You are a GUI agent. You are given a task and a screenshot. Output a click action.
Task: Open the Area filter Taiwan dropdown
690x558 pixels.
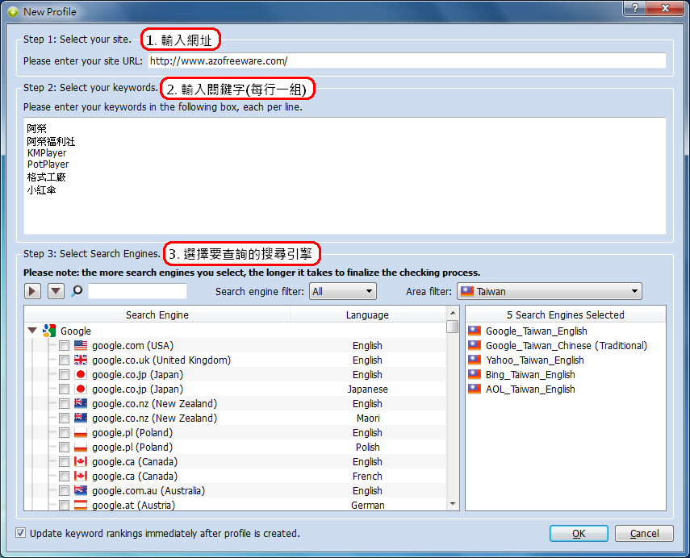[x=550, y=291]
